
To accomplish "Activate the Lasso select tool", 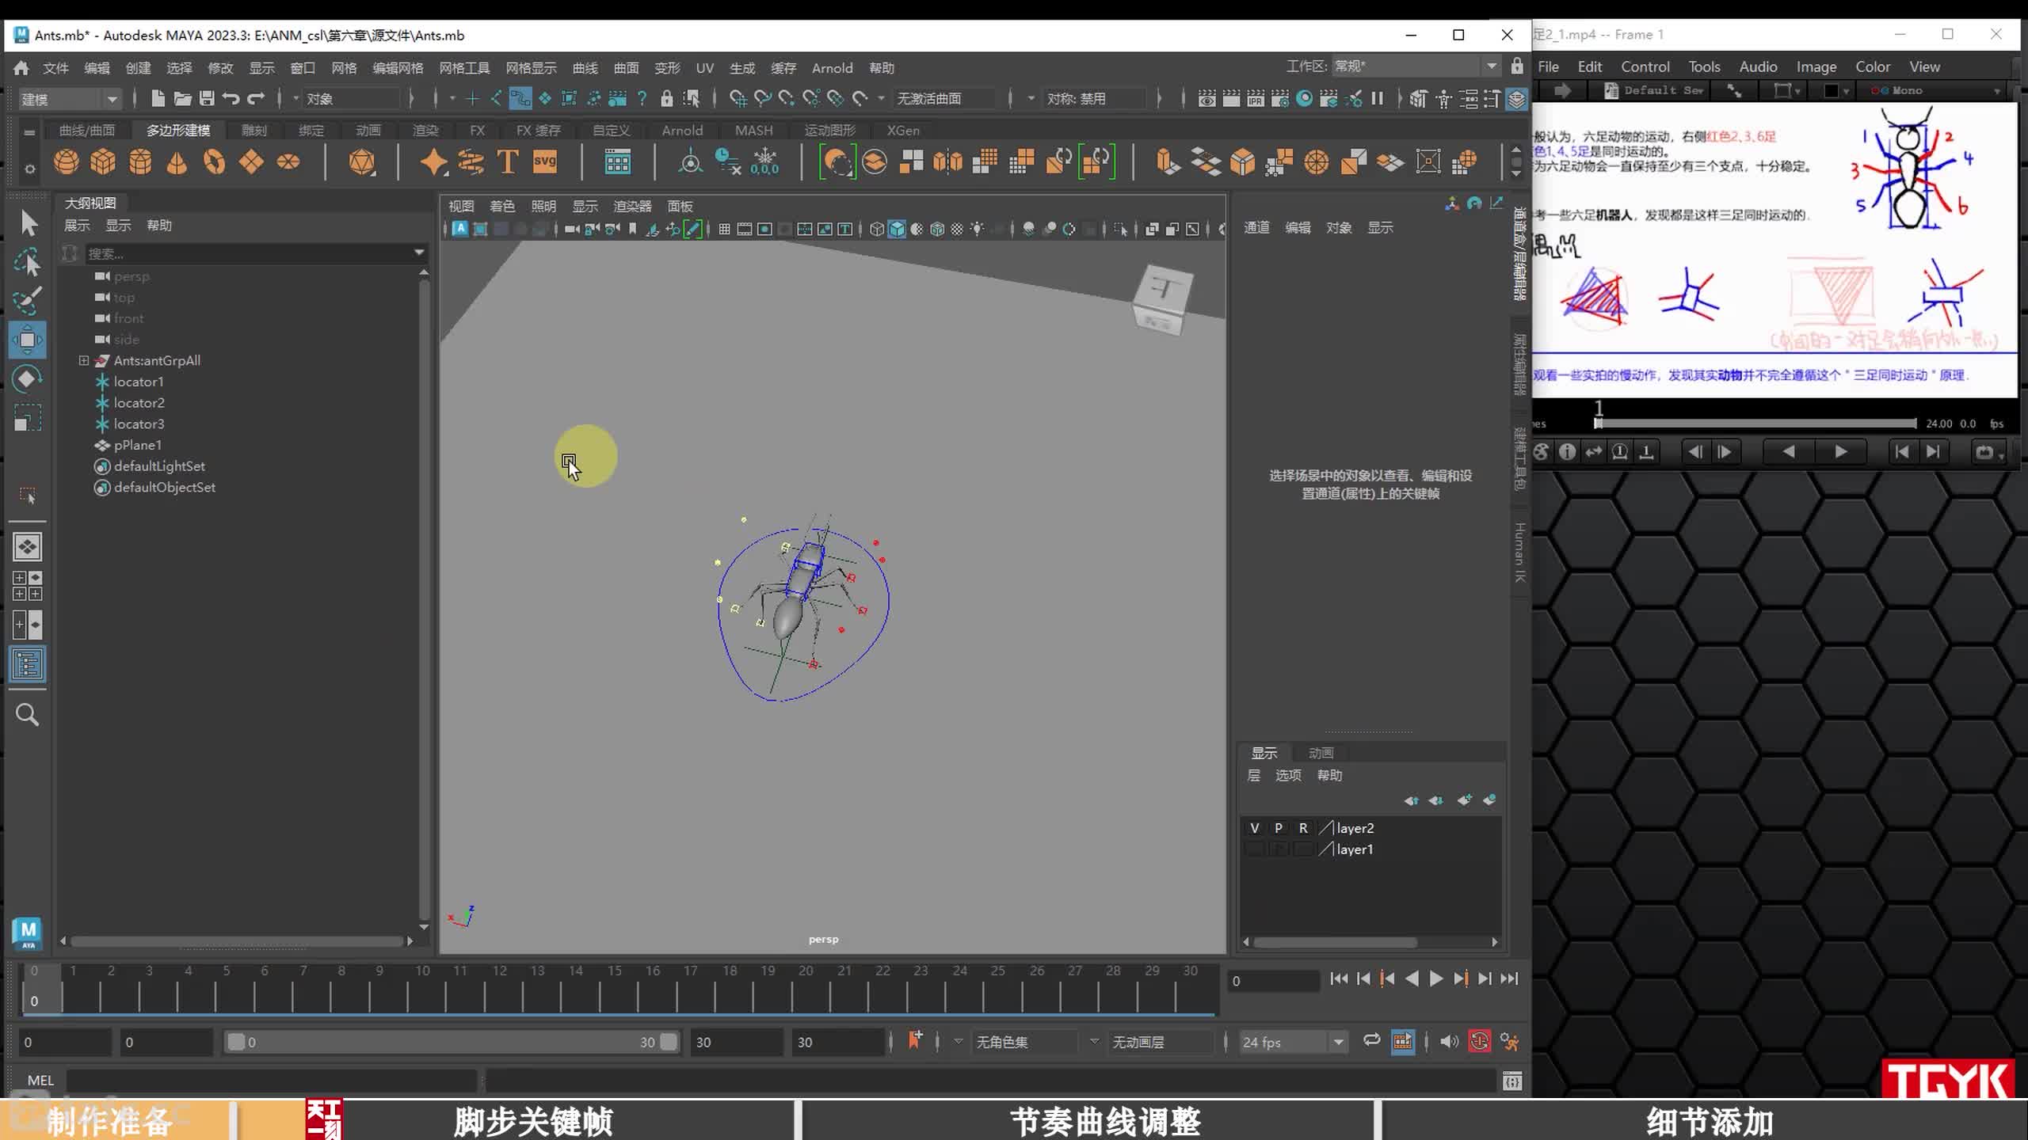I will pyautogui.click(x=29, y=262).
